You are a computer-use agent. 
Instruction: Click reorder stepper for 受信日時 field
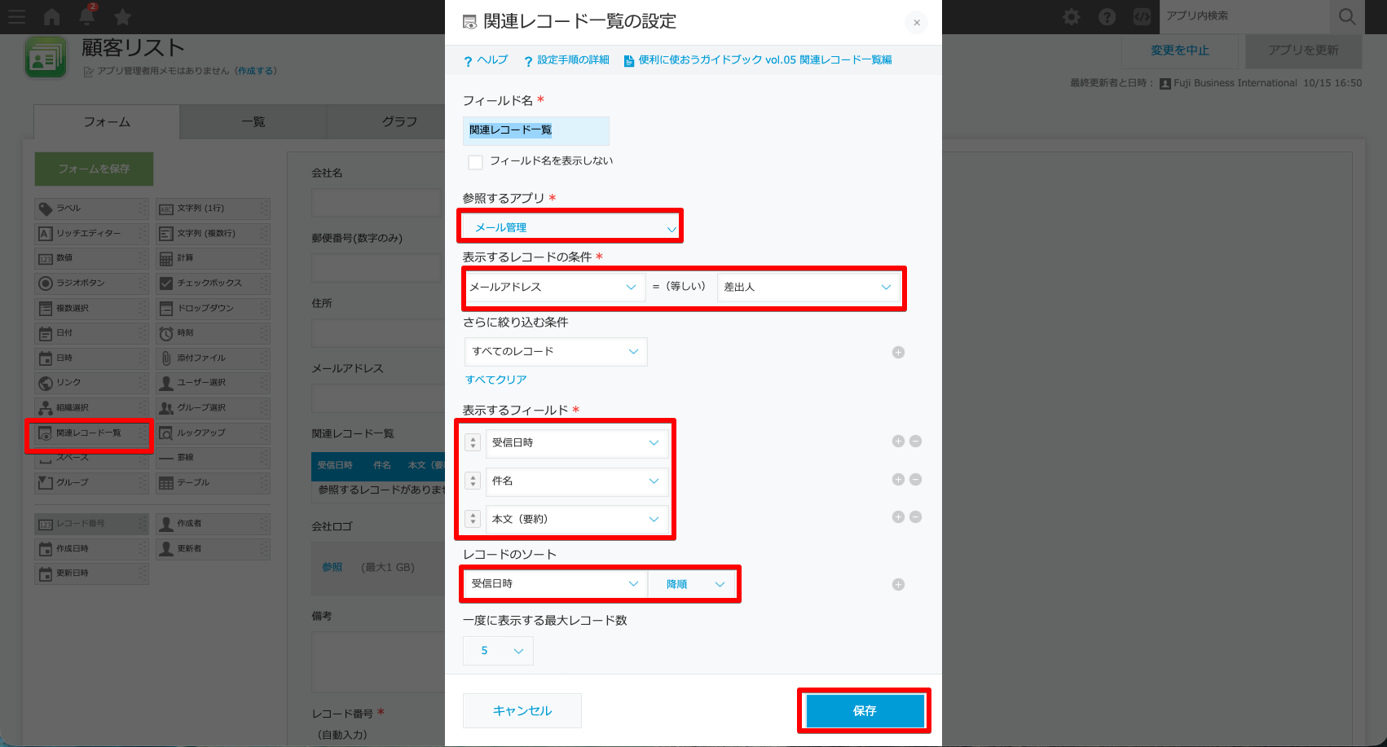(473, 442)
